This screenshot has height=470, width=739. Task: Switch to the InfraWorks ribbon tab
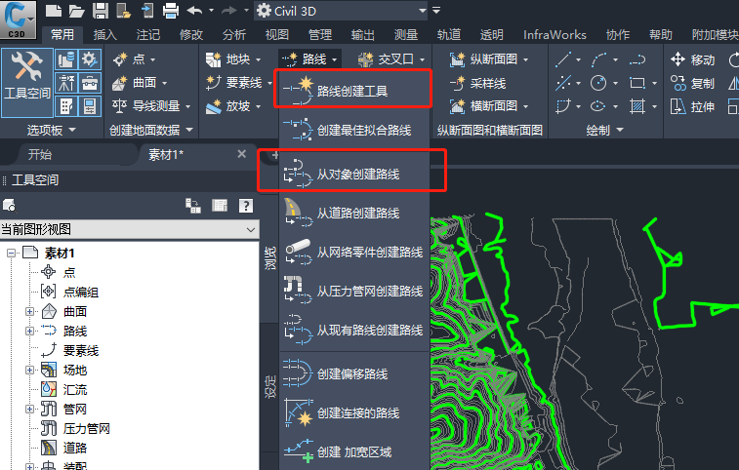[554, 35]
